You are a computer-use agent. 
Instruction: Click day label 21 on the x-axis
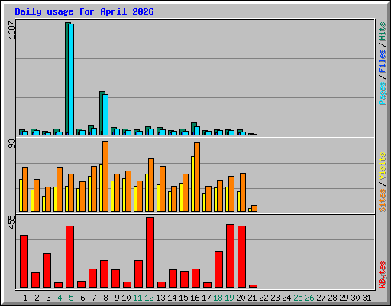(252, 298)
